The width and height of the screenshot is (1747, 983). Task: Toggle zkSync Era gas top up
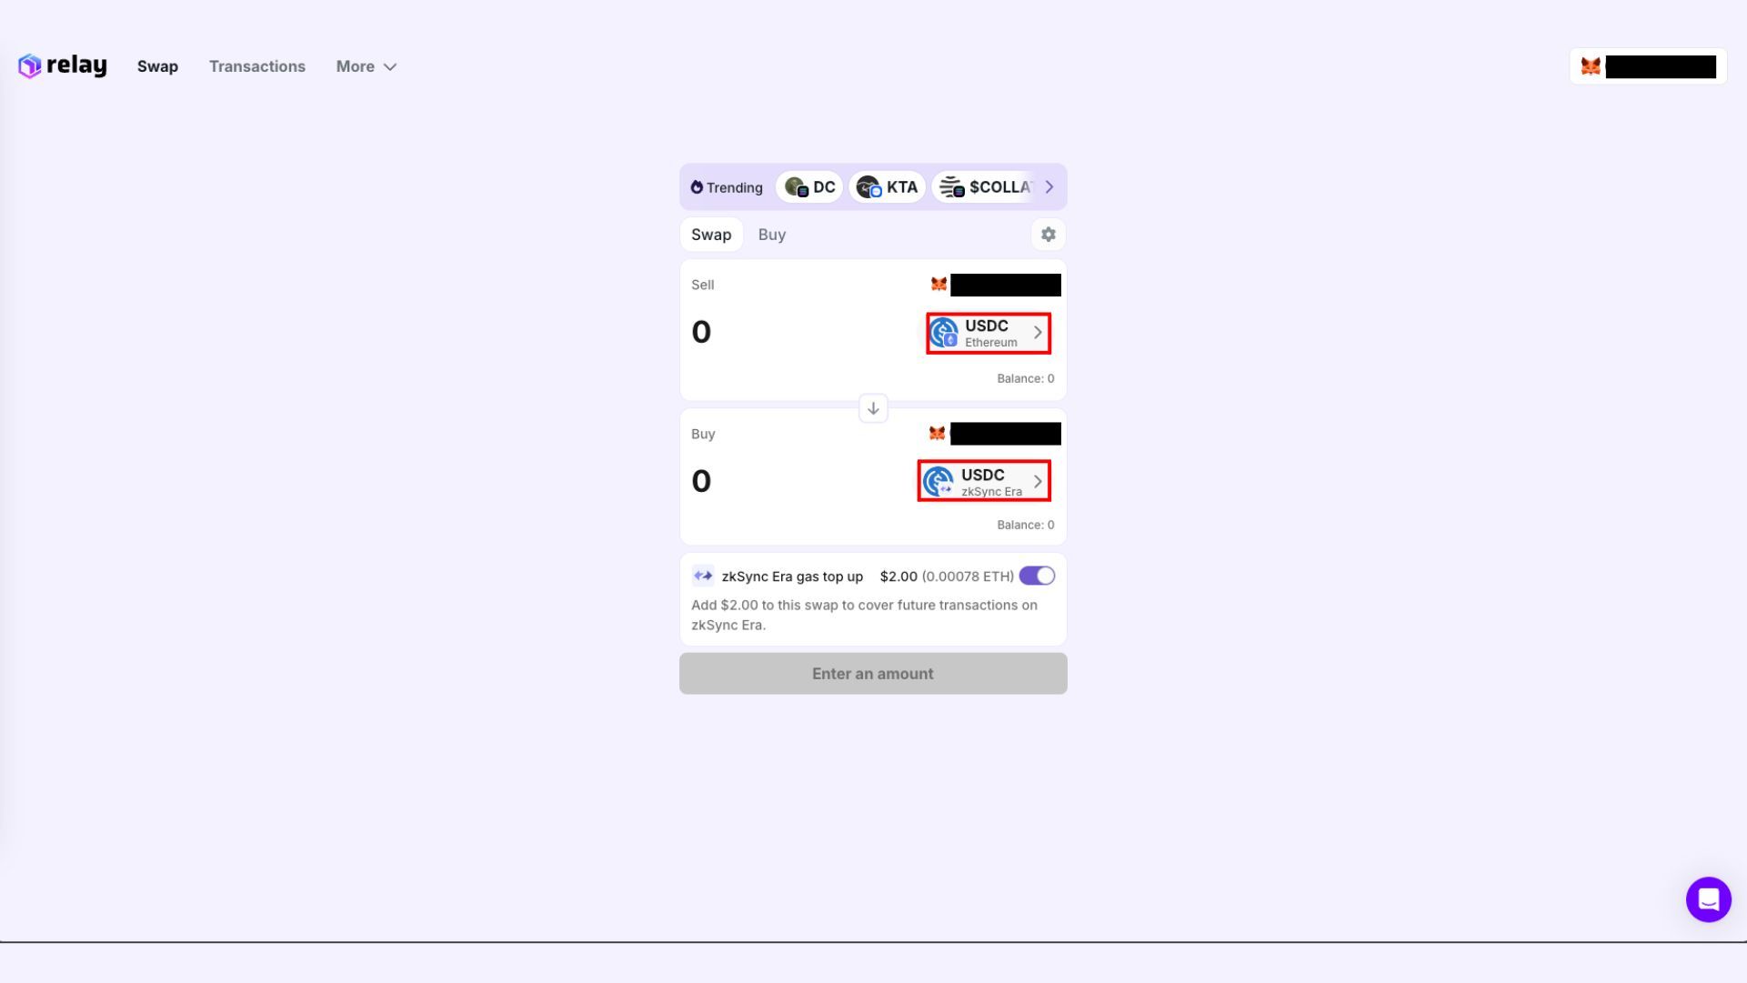(1037, 576)
